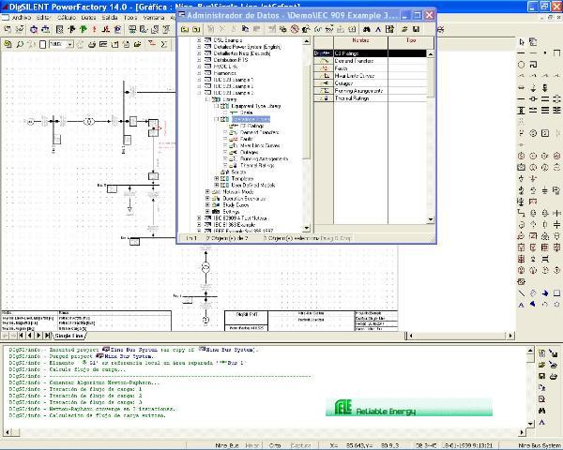
Task: Click the blank page icon left of the zoom box
Action: tap(43, 44)
